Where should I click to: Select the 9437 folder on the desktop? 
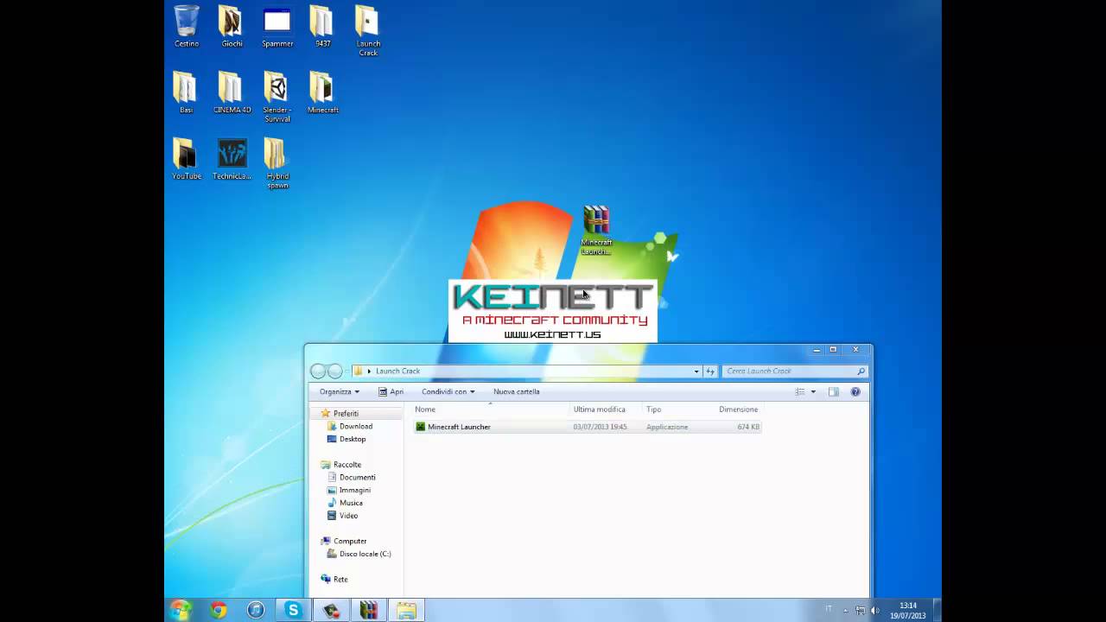[x=322, y=26]
